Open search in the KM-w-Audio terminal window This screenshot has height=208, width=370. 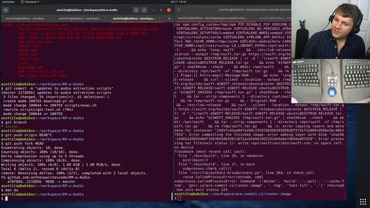click(136, 10)
